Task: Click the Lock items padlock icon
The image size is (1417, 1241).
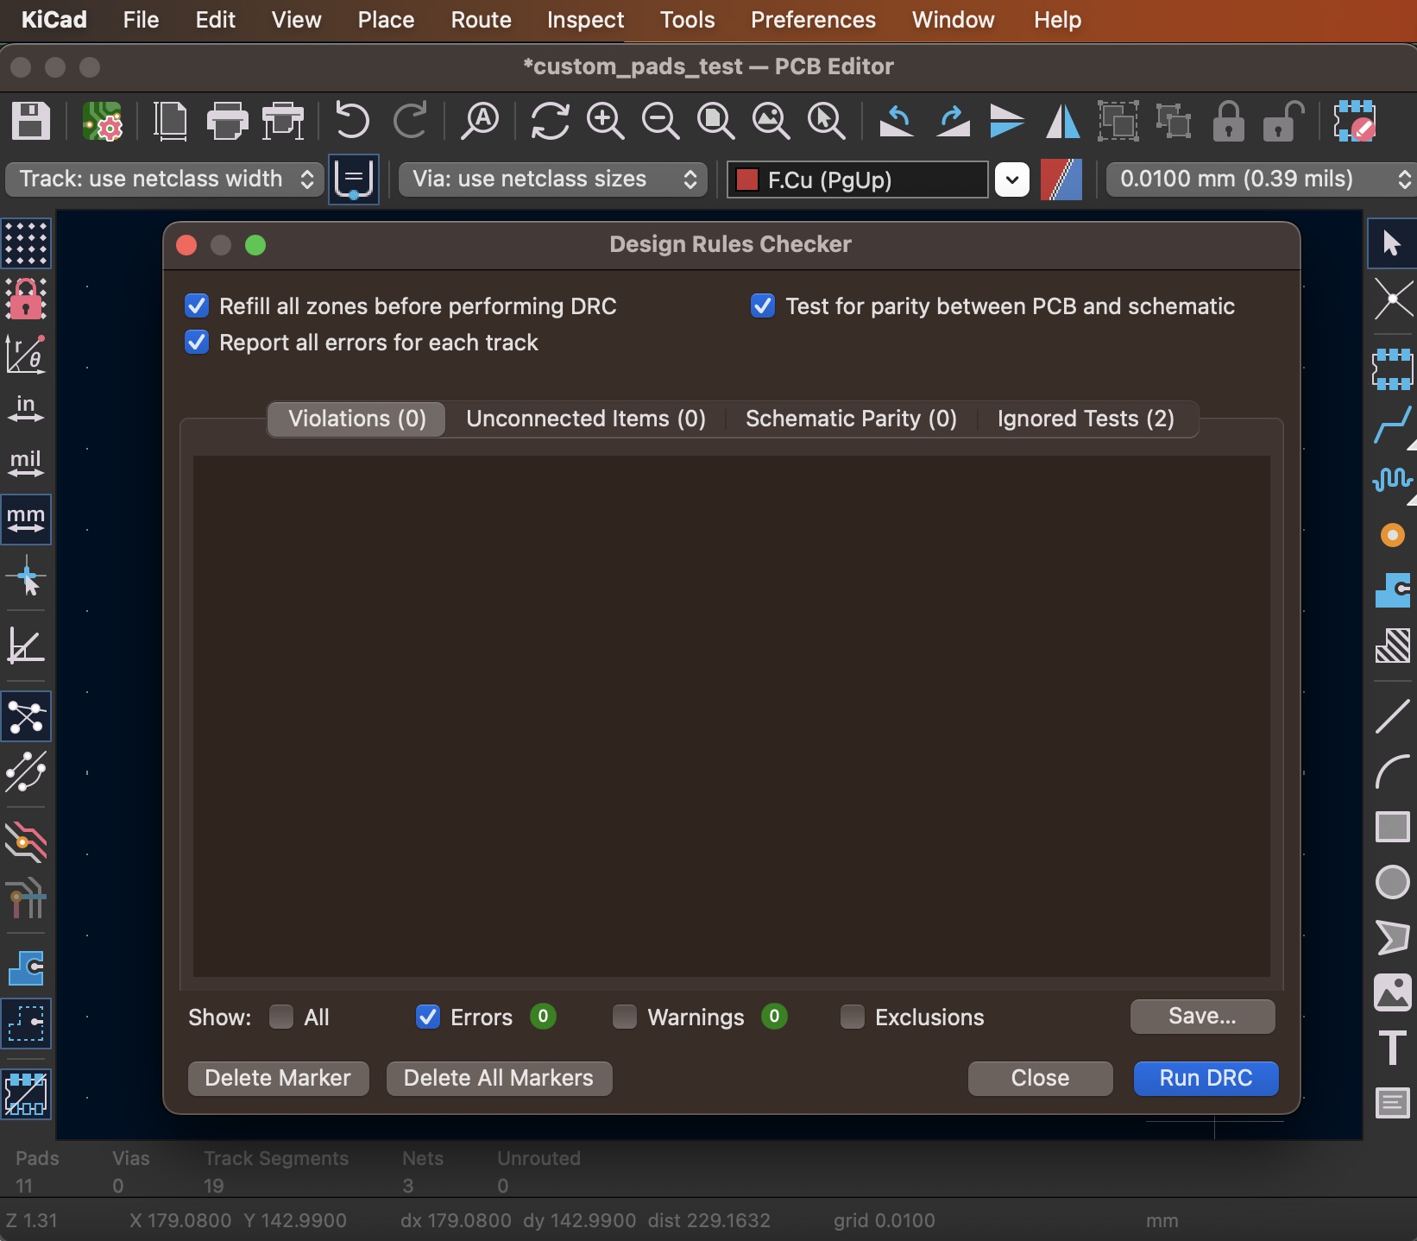Action: coord(1228,121)
